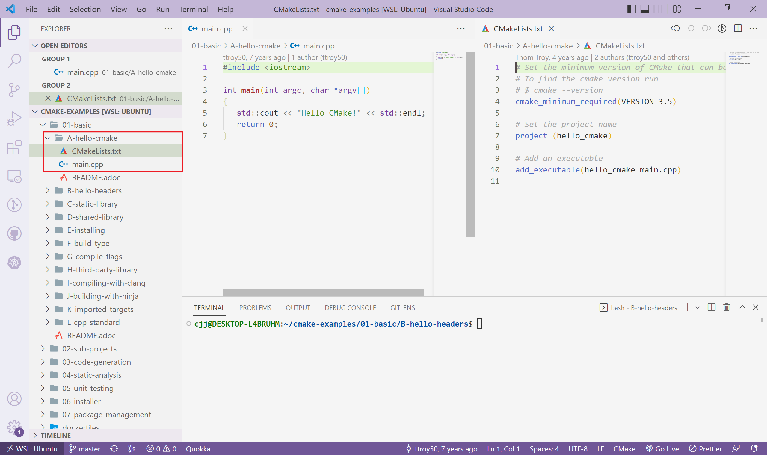Open the Extensions view
This screenshot has width=767, height=455.
[x=14, y=148]
